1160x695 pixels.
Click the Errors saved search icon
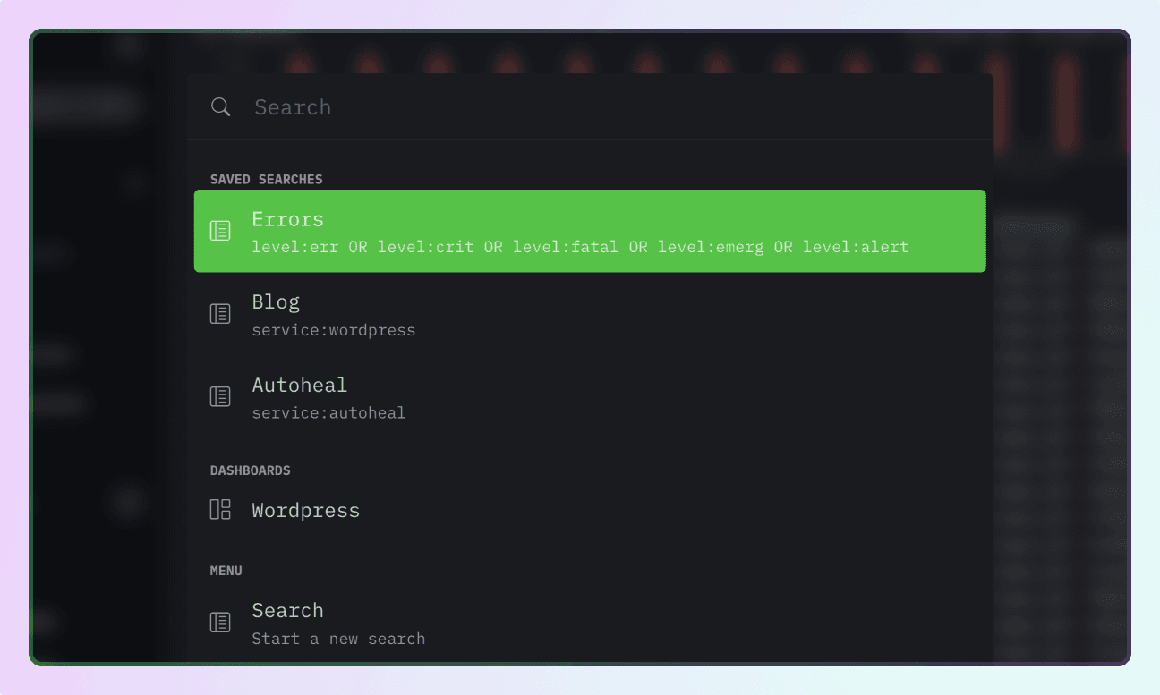tap(220, 231)
